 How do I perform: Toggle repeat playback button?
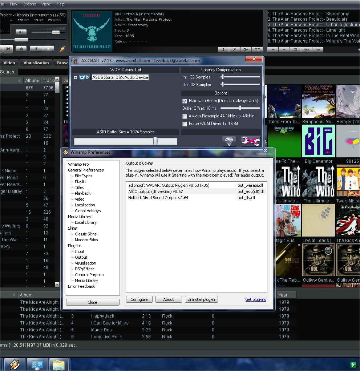pyautogui.click(x=48, y=49)
